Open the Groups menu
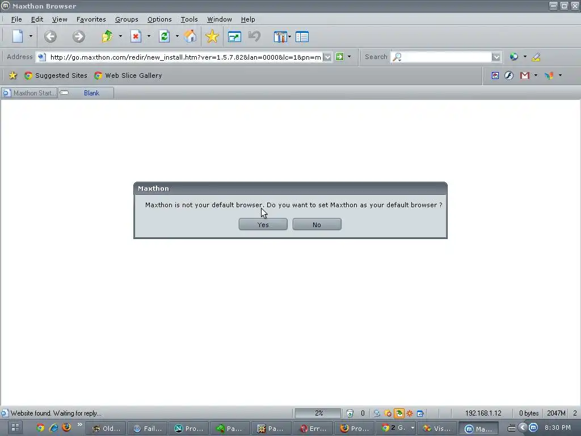Viewport: 581px width, 436px height. point(127,19)
